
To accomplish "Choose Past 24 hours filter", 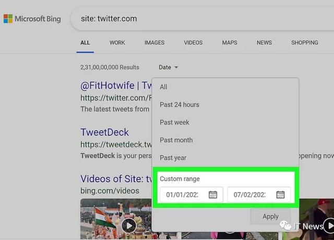I will [179, 105].
